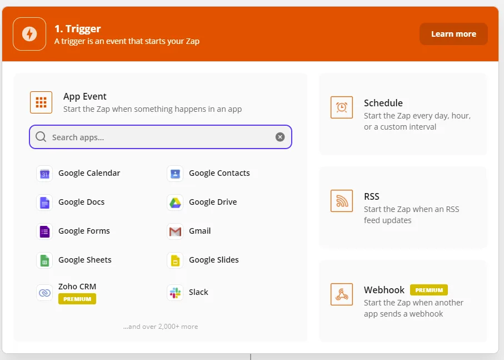Select the RSS trigger title
The height and width of the screenshot is (360, 504).
(x=372, y=196)
